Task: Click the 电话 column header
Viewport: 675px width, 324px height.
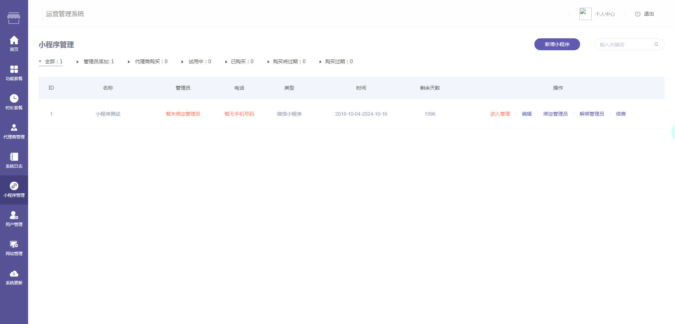Action: tap(239, 88)
